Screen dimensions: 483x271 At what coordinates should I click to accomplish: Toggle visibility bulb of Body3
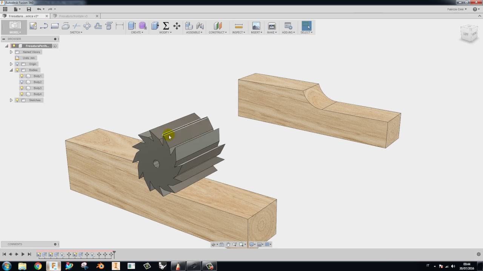[22, 88]
